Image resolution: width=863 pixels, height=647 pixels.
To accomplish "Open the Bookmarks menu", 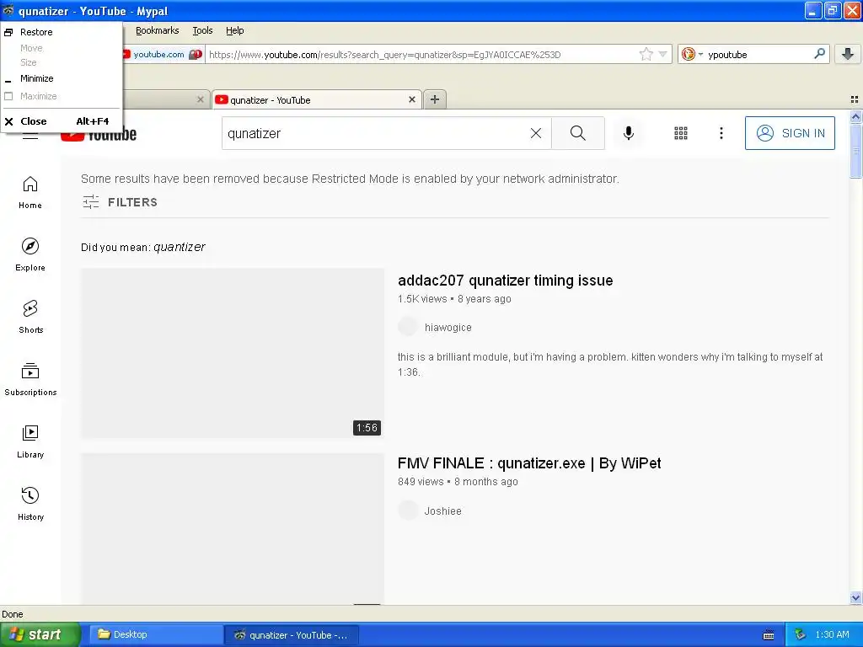I will 157,31.
